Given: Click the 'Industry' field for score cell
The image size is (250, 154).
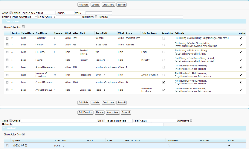Looking at the screenshot, I should 145,60.
